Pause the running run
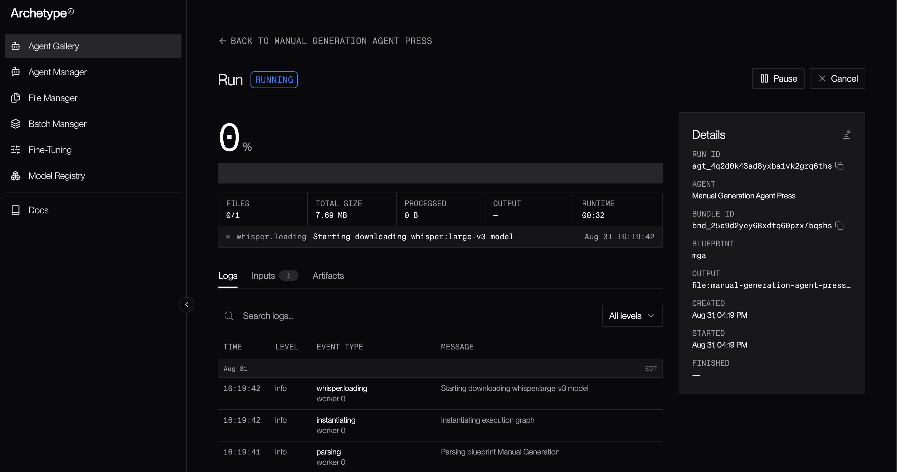Image resolution: width=897 pixels, height=472 pixels. click(x=778, y=78)
